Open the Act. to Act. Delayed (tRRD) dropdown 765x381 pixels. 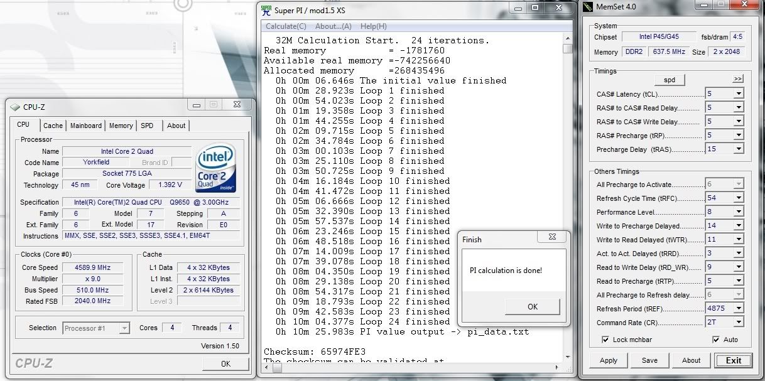click(x=739, y=253)
